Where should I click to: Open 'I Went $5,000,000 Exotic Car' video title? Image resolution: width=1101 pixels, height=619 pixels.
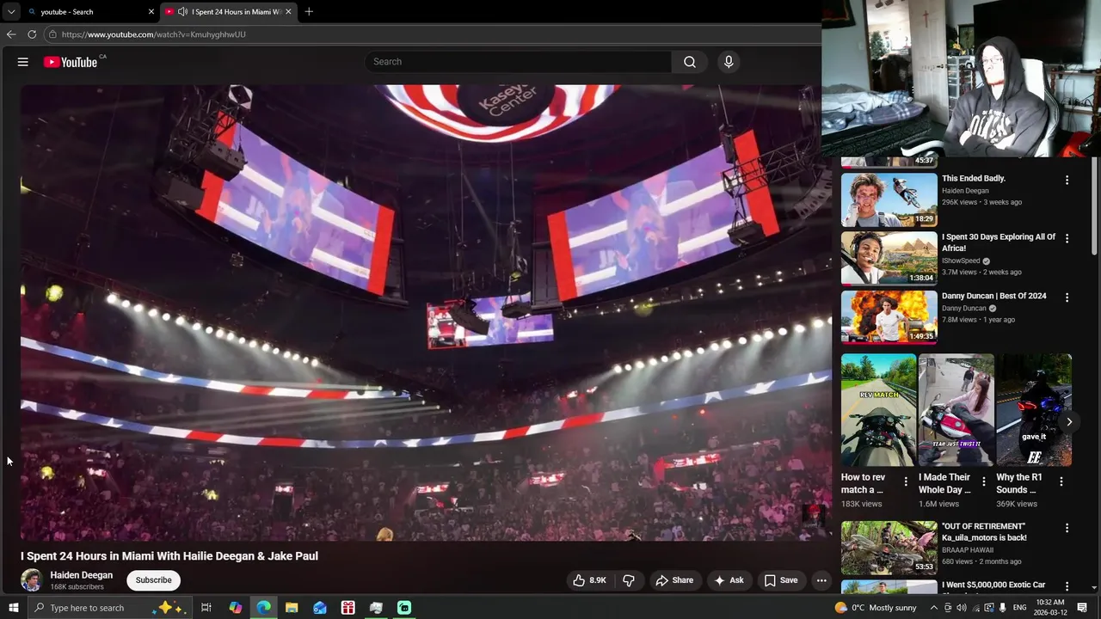[x=993, y=585]
